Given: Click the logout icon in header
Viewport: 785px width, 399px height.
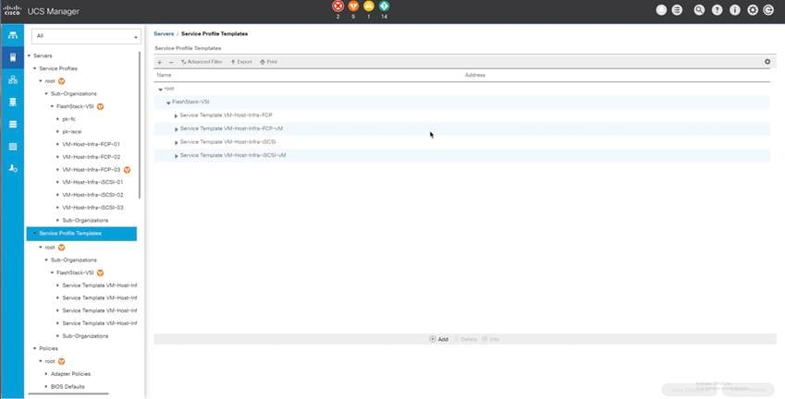Looking at the screenshot, I should click(768, 10).
